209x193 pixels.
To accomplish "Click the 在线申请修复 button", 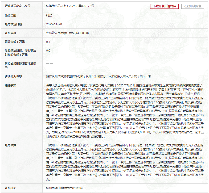I will tap(193, 6).
